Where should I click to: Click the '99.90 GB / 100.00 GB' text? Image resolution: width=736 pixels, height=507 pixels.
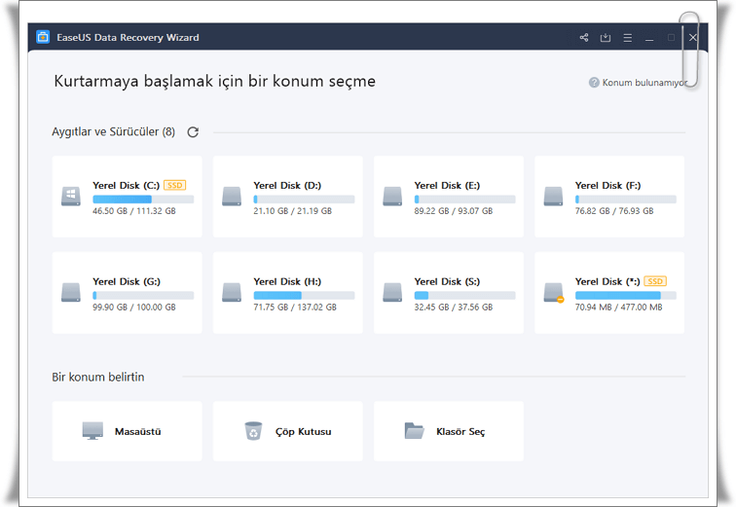134,308
